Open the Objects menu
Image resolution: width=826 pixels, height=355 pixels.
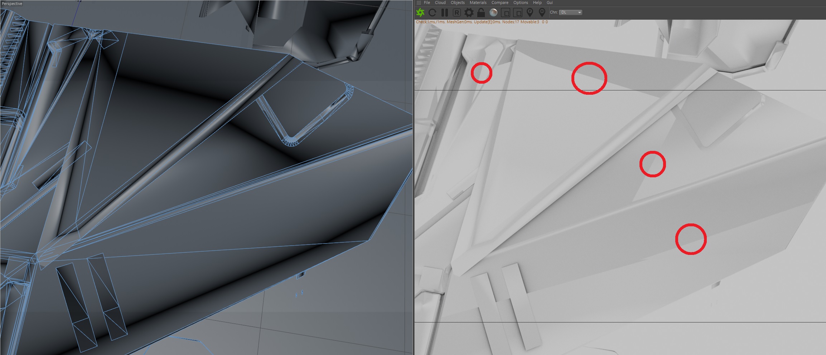[458, 3]
